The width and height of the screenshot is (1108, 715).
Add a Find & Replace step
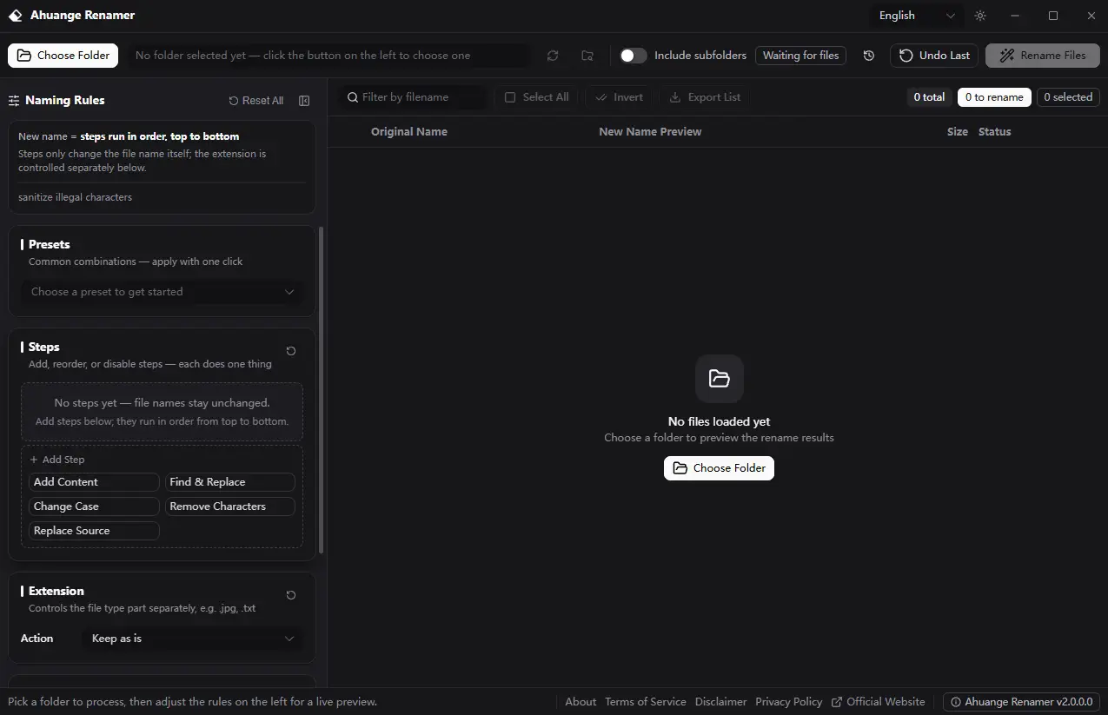tap(230, 482)
